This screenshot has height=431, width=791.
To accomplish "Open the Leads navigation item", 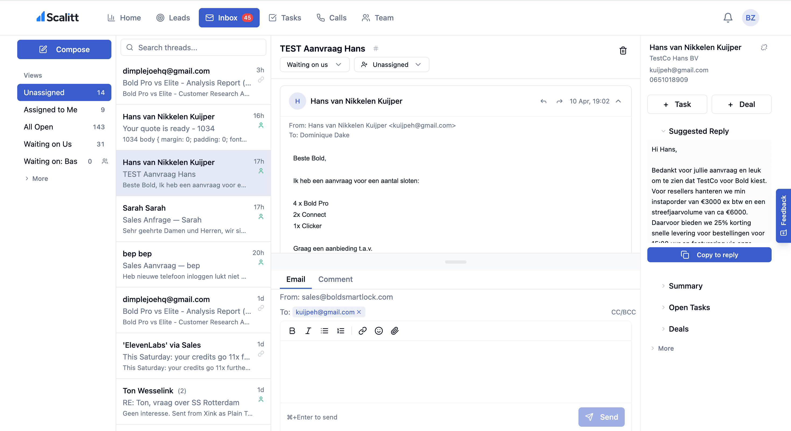I will [173, 17].
